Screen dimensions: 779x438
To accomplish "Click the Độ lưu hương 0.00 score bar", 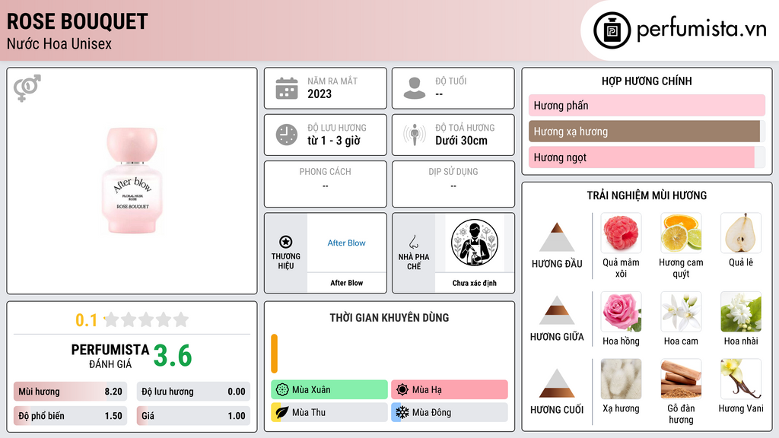I will click(194, 392).
